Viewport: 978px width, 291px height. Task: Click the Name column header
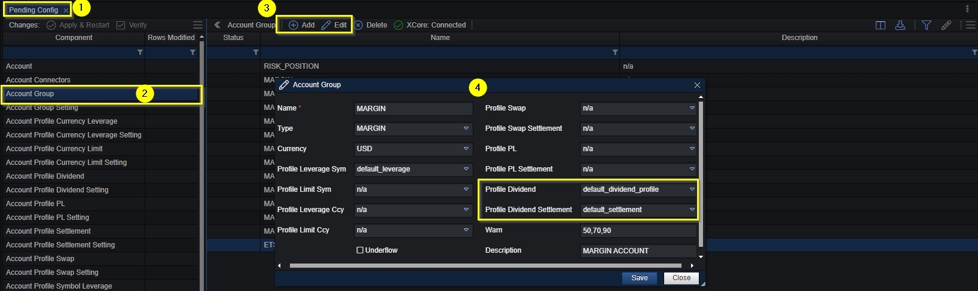[x=440, y=38]
